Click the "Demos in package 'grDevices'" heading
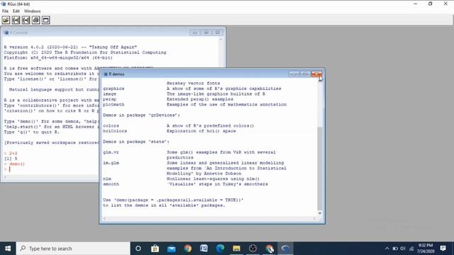 (x=141, y=115)
